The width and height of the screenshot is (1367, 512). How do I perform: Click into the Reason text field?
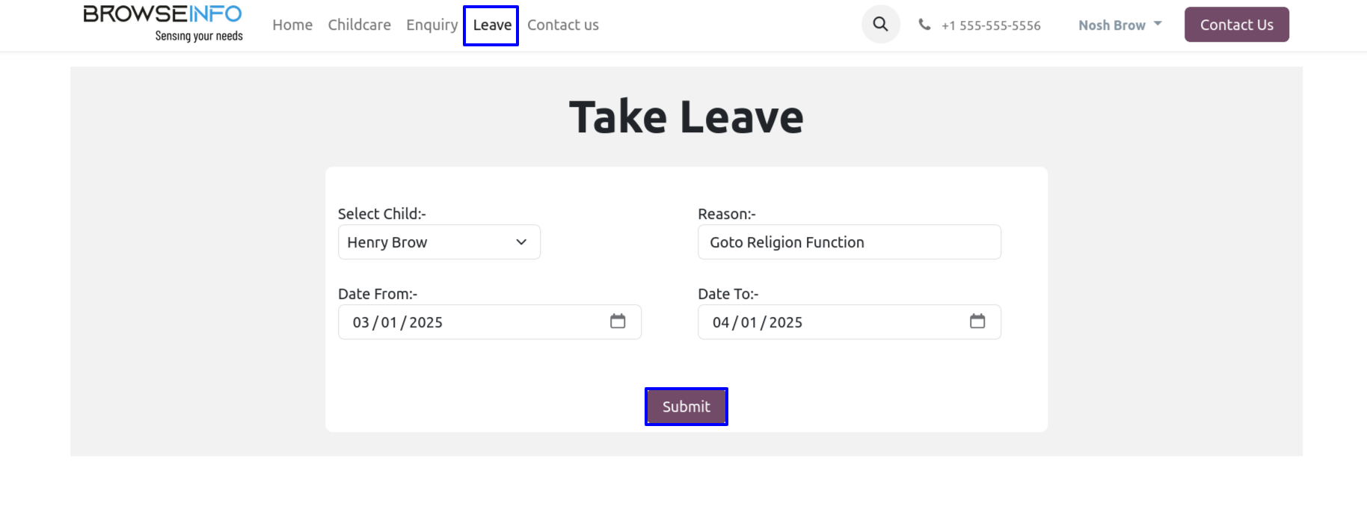[849, 242]
